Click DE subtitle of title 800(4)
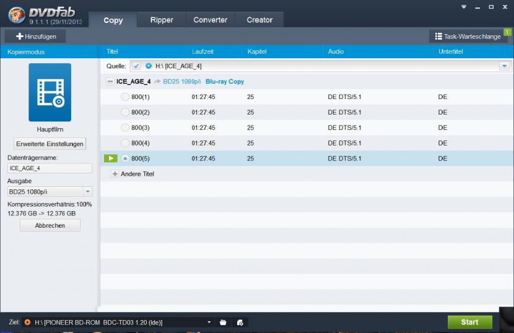The width and height of the screenshot is (514, 333). [443, 143]
